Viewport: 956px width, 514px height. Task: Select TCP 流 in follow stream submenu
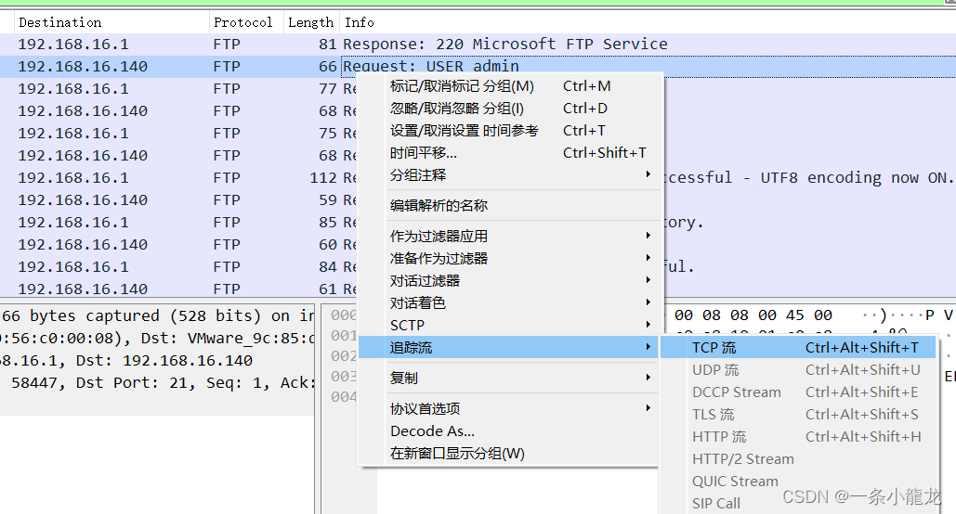798,348
